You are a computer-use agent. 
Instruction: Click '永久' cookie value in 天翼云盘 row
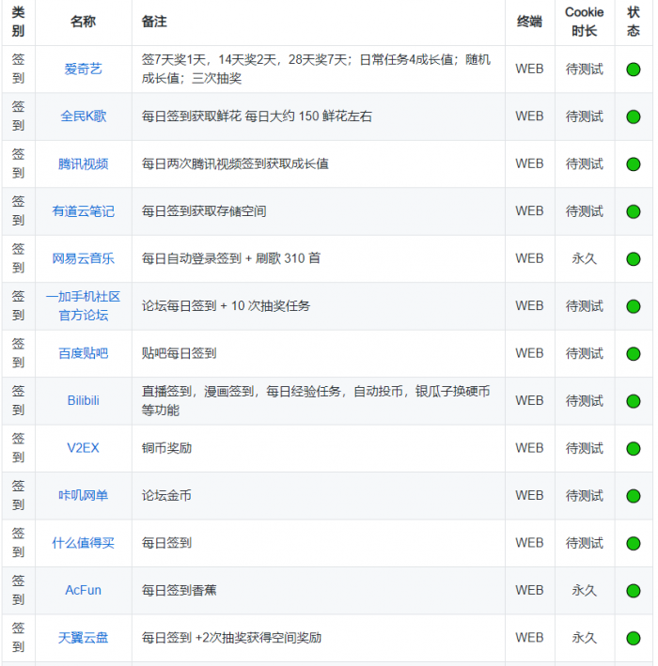(585, 638)
